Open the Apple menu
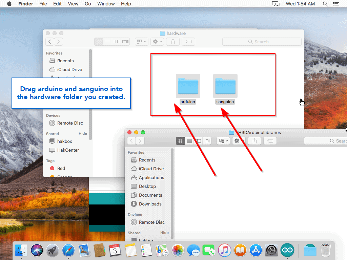This screenshot has height=260, width=347. tap(9, 4)
